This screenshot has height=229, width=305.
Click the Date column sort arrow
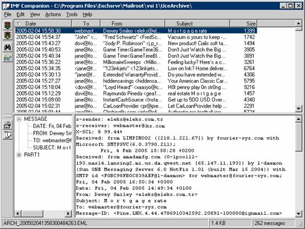pos(19,24)
